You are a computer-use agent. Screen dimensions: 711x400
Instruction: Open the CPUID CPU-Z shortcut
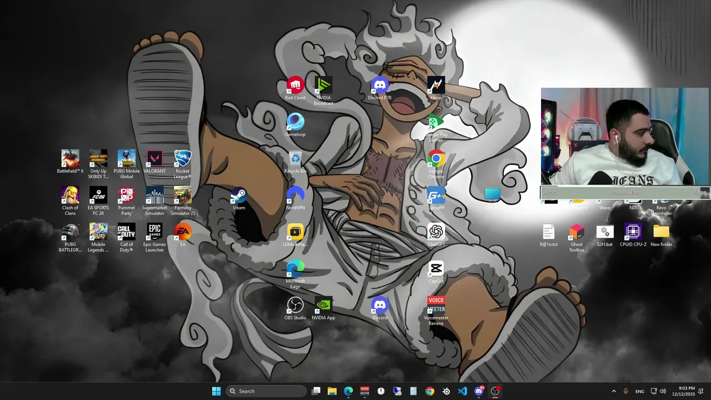coord(633,236)
